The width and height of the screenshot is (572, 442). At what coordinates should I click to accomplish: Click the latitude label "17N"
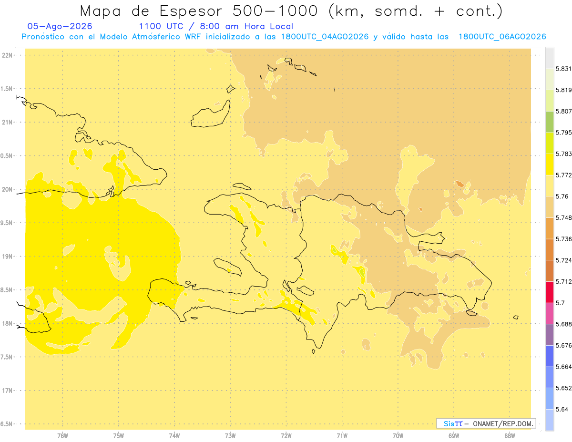[x=7, y=391]
